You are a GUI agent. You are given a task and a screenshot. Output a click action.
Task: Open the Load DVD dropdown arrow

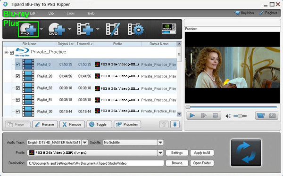(x=69, y=29)
